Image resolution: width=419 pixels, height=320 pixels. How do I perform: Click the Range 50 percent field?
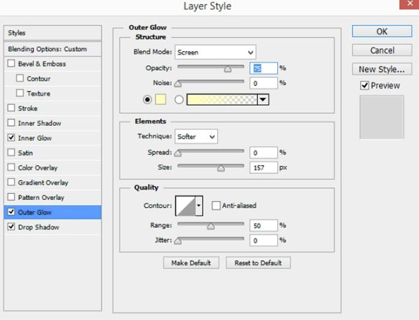pyautogui.click(x=263, y=226)
